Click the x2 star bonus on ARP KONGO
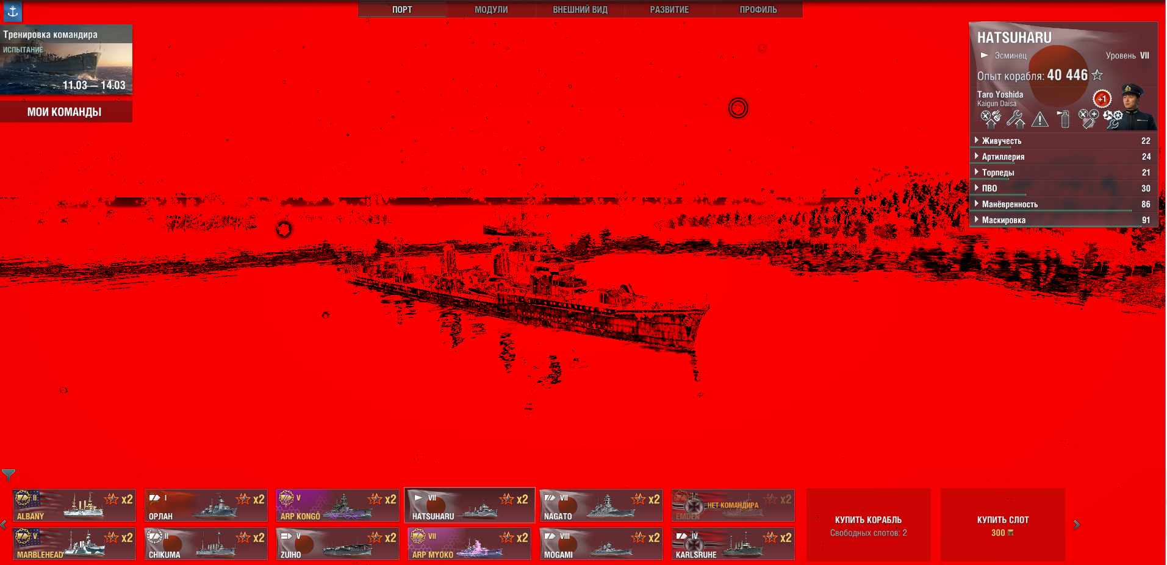1167x565 pixels. point(382,499)
